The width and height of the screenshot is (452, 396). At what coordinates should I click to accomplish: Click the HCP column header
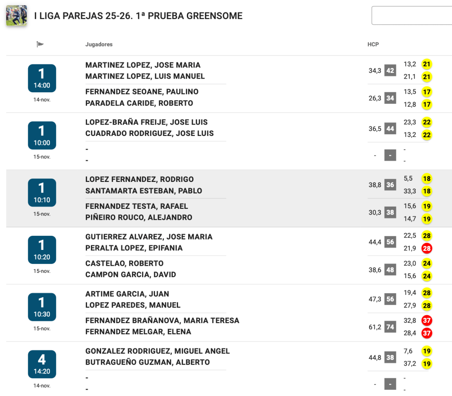pos(373,45)
